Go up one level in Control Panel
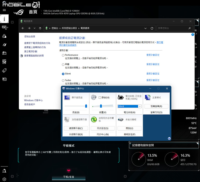This screenshot has width=200, height=182. pos(40,28)
